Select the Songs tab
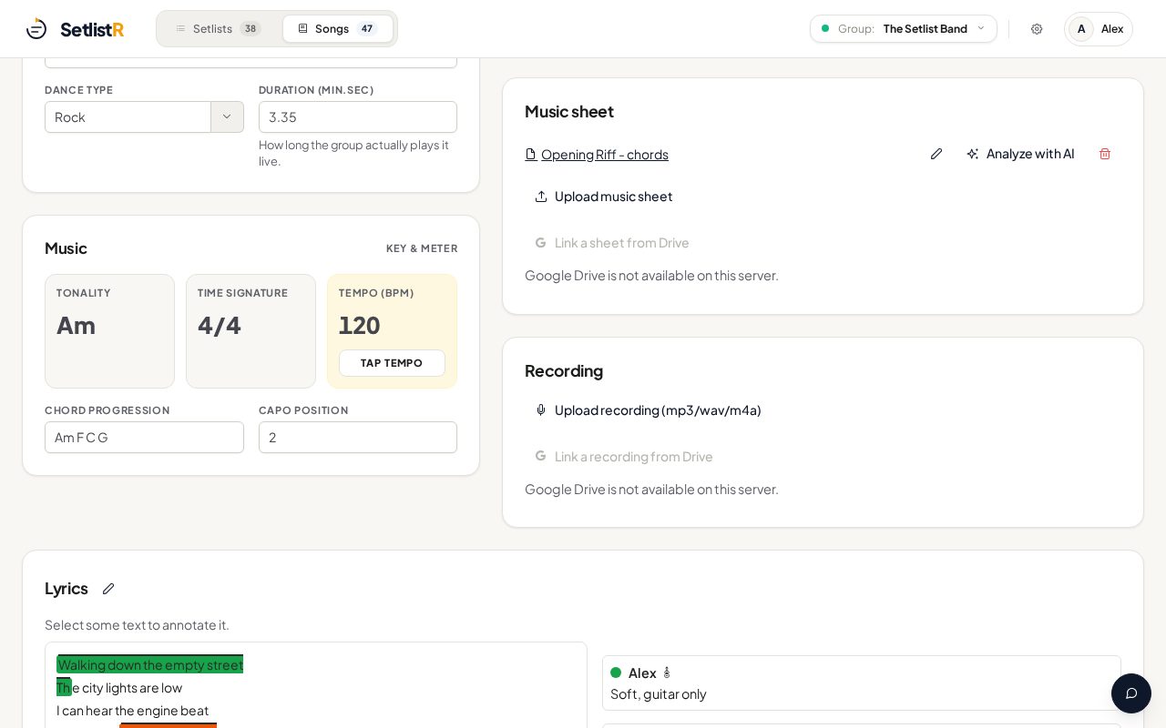This screenshot has width=1166, height=728. pyautogui.click(x=338, y=29)
